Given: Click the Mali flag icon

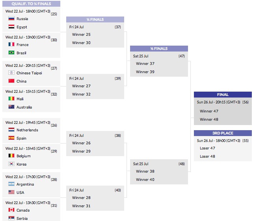Looking at the screenshot, I should click(x=11, y=99).
